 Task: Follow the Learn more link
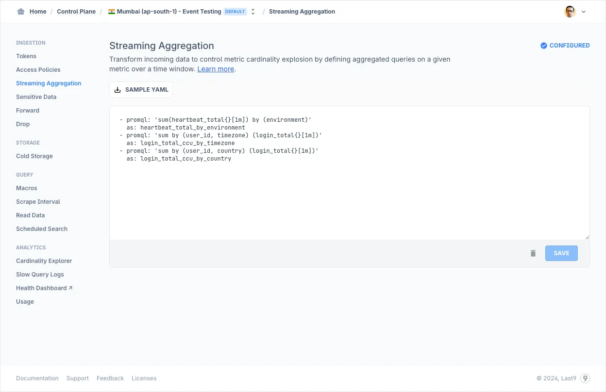tap(216, 69)
